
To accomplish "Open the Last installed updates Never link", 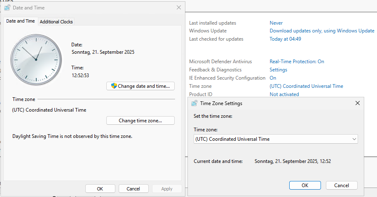I will pyautogui.click(x=276, y=23).
